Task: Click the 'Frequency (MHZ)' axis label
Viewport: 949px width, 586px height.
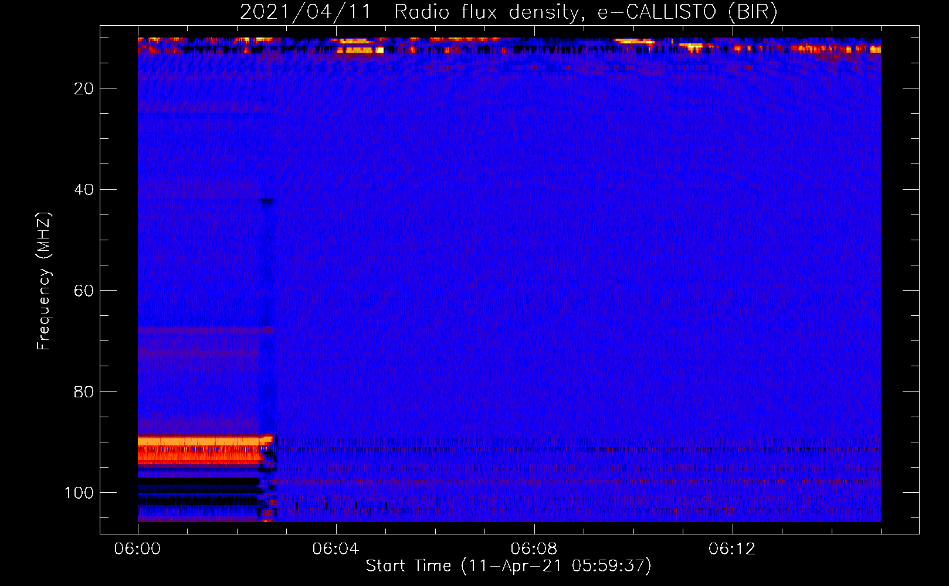Action: pos(44,281)
